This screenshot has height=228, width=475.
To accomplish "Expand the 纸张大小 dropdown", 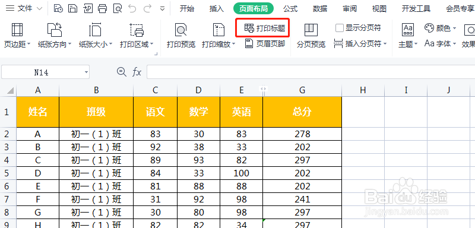I will (110, 44).
